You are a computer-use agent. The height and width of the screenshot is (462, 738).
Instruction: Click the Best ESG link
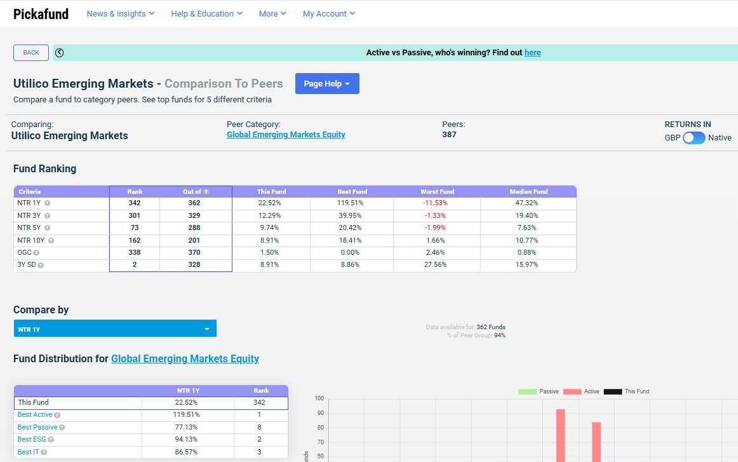pos(32,439)
